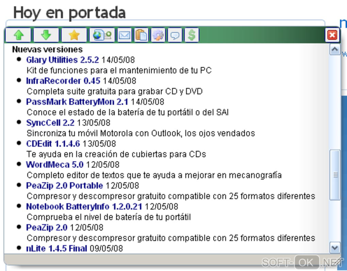The height and width of the screenshot is (271, 347).
Task: Click the yellow star favorites button
Action: 74,35
